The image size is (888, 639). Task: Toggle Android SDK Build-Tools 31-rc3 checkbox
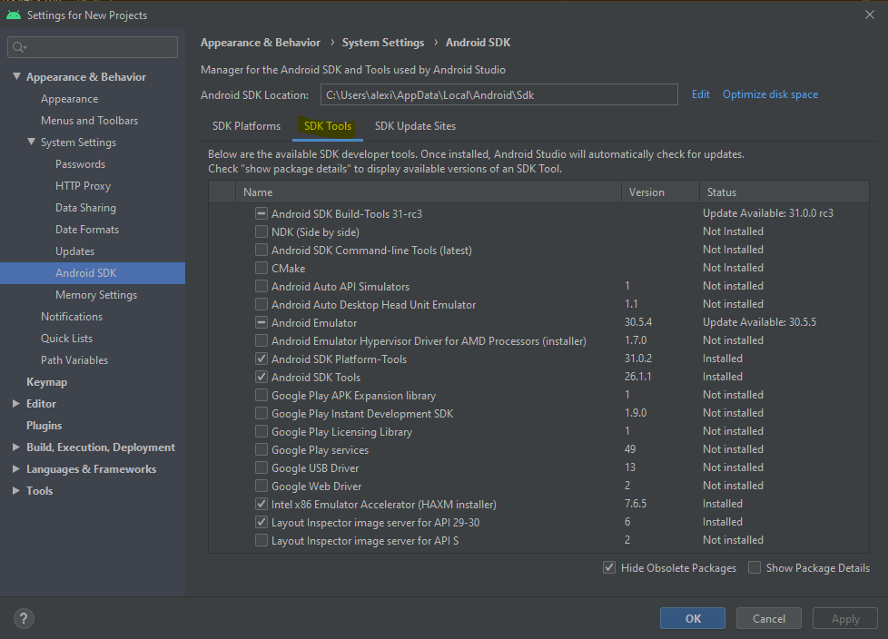pos(261,213)
